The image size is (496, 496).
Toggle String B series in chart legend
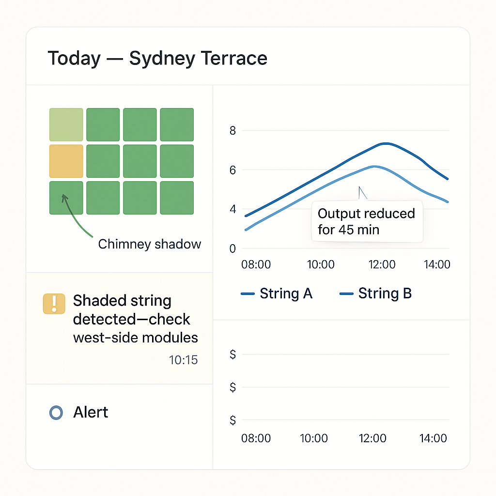click(x=376, y=294)
